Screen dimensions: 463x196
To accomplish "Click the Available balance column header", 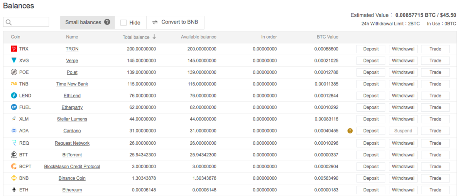I will pos(199,37).
